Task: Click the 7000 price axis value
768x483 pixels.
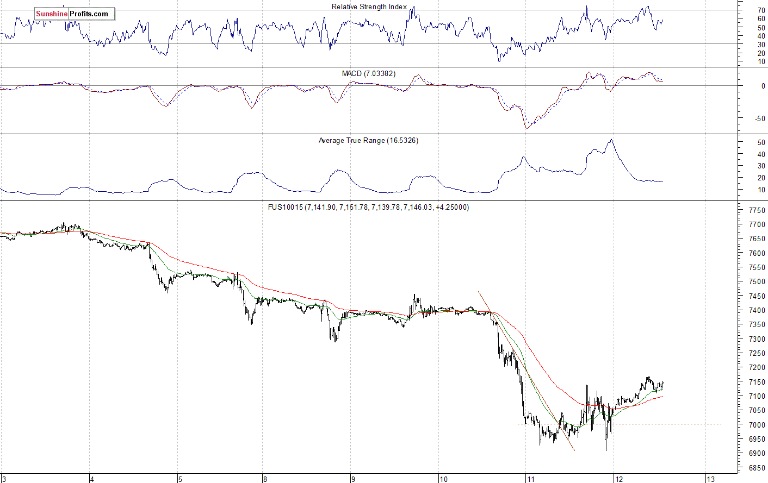Action: (757, 425)
